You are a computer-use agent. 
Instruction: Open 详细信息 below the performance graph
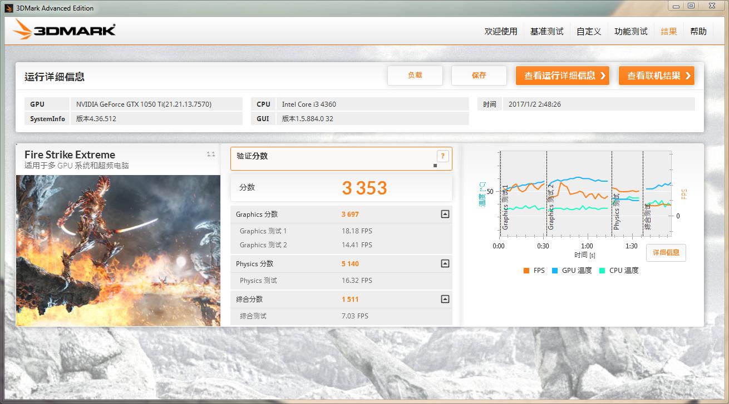coord(666,253)
